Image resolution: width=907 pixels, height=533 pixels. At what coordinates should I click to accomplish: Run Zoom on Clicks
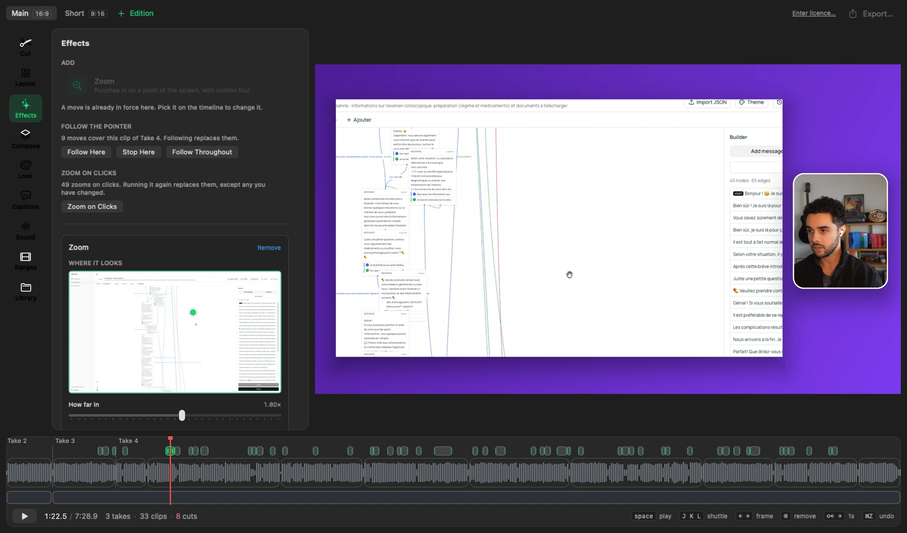92,206
